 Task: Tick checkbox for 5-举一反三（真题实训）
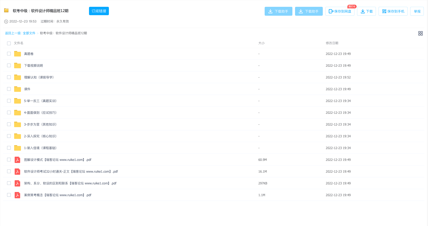[x=9, y=101]
